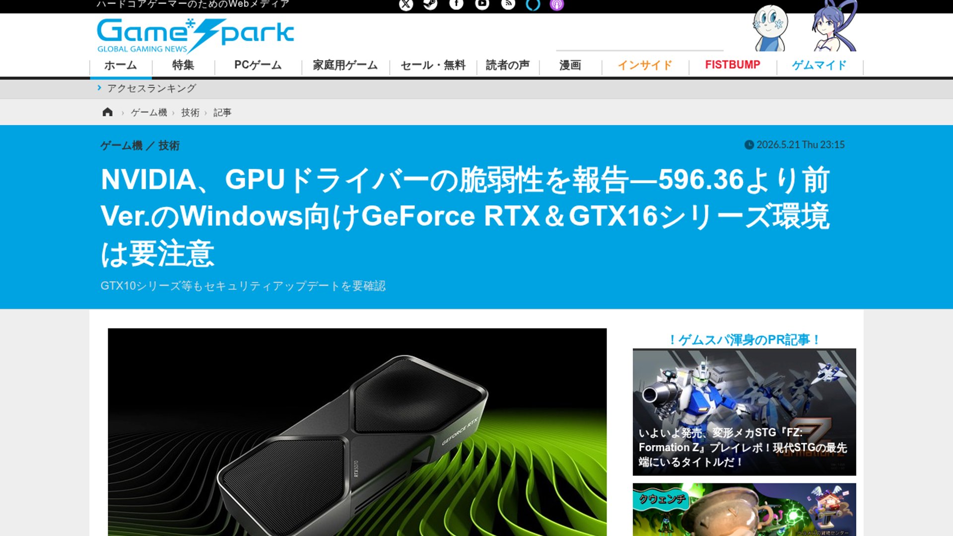Image resolution: width=953 pixels, height=536 pixels.
Task: Open the Alexa ring icon
Action: [x=533, y=4]
